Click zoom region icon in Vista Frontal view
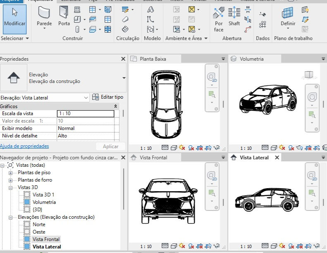The height and width of the screenshot is (253, 327). point(212,193)
